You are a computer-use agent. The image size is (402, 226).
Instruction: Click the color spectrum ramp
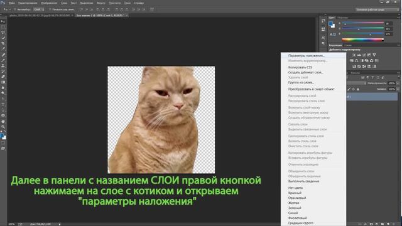pyautogui.click(x=363, y=40)
